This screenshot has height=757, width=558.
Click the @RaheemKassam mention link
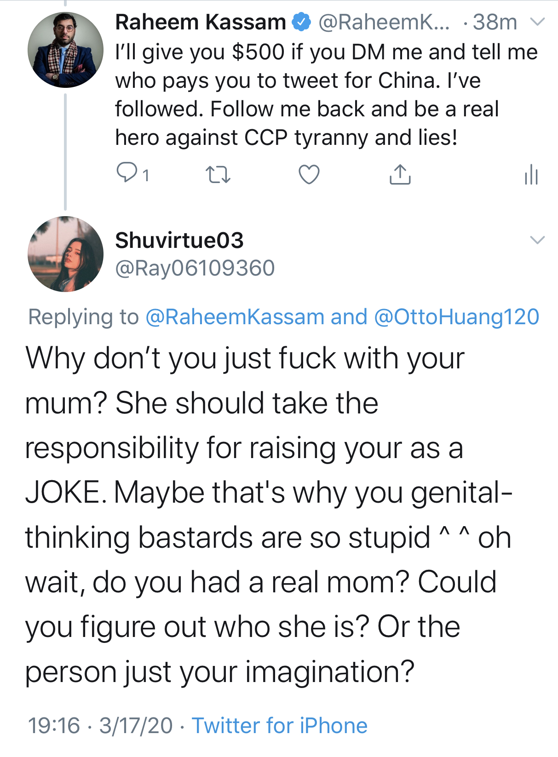(x=235, y=317)
